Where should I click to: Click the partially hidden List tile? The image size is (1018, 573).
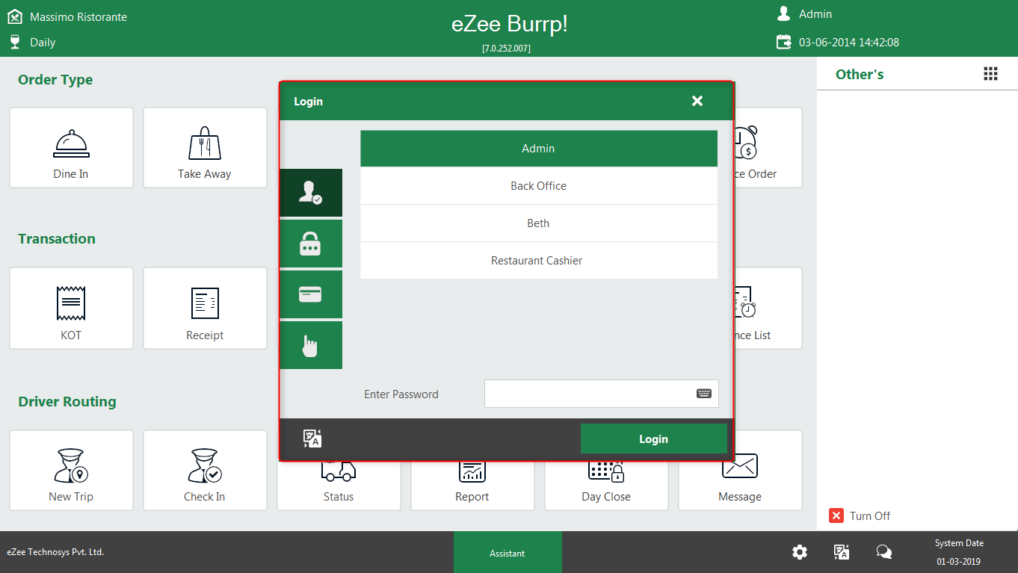(x=768, y=308)
